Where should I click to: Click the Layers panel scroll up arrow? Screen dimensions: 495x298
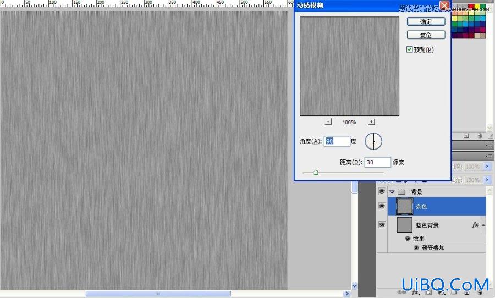point(490,190)
